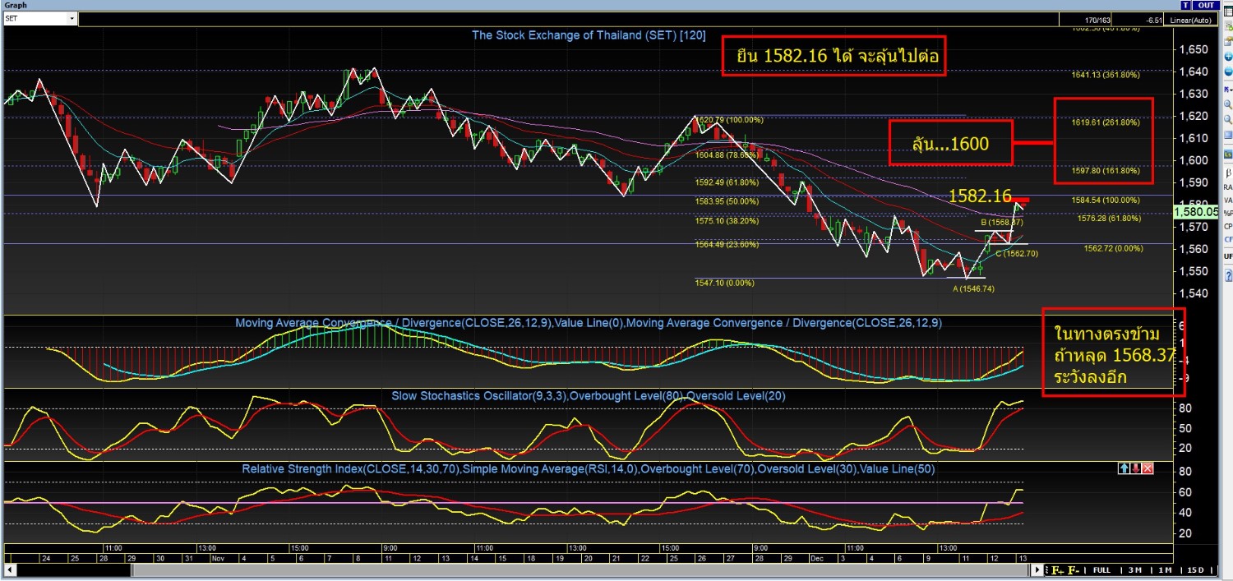This screenshot has width=1233, height=581.
Task: Move RSI panel up with blue arrow
Action: coord(1124,468)
